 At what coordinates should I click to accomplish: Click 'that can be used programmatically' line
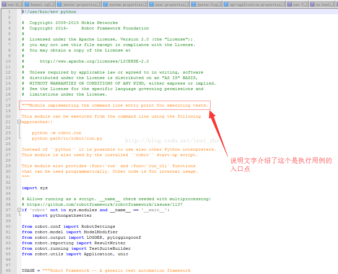[110, 171]
